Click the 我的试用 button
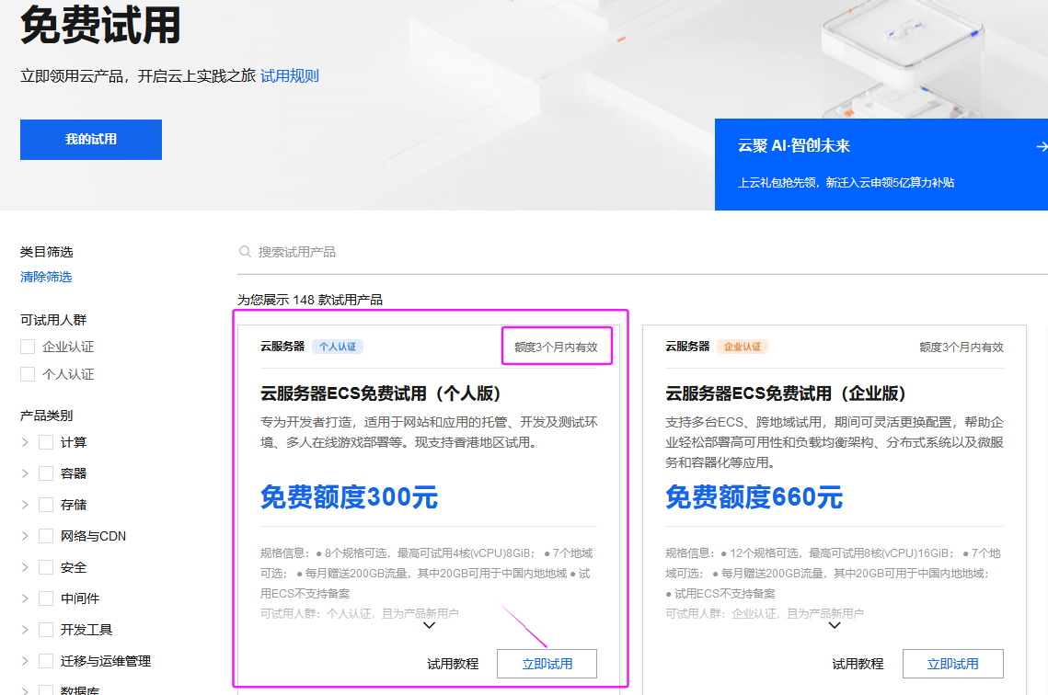This screenshot has height=695, width=1048. 90,139
